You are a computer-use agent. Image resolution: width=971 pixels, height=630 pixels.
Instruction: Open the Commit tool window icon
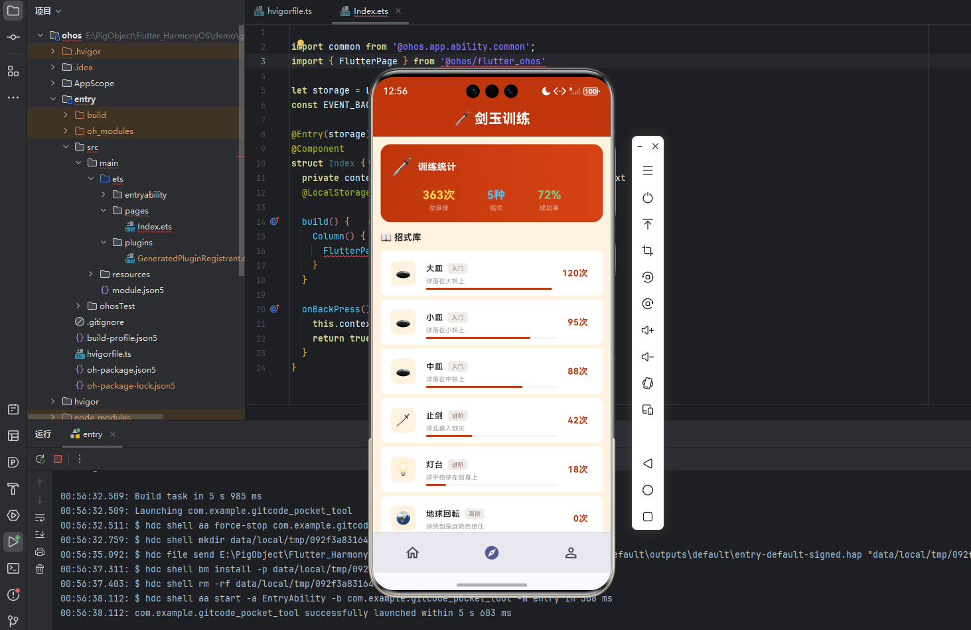pyautogui.click(x=13, y=37)
